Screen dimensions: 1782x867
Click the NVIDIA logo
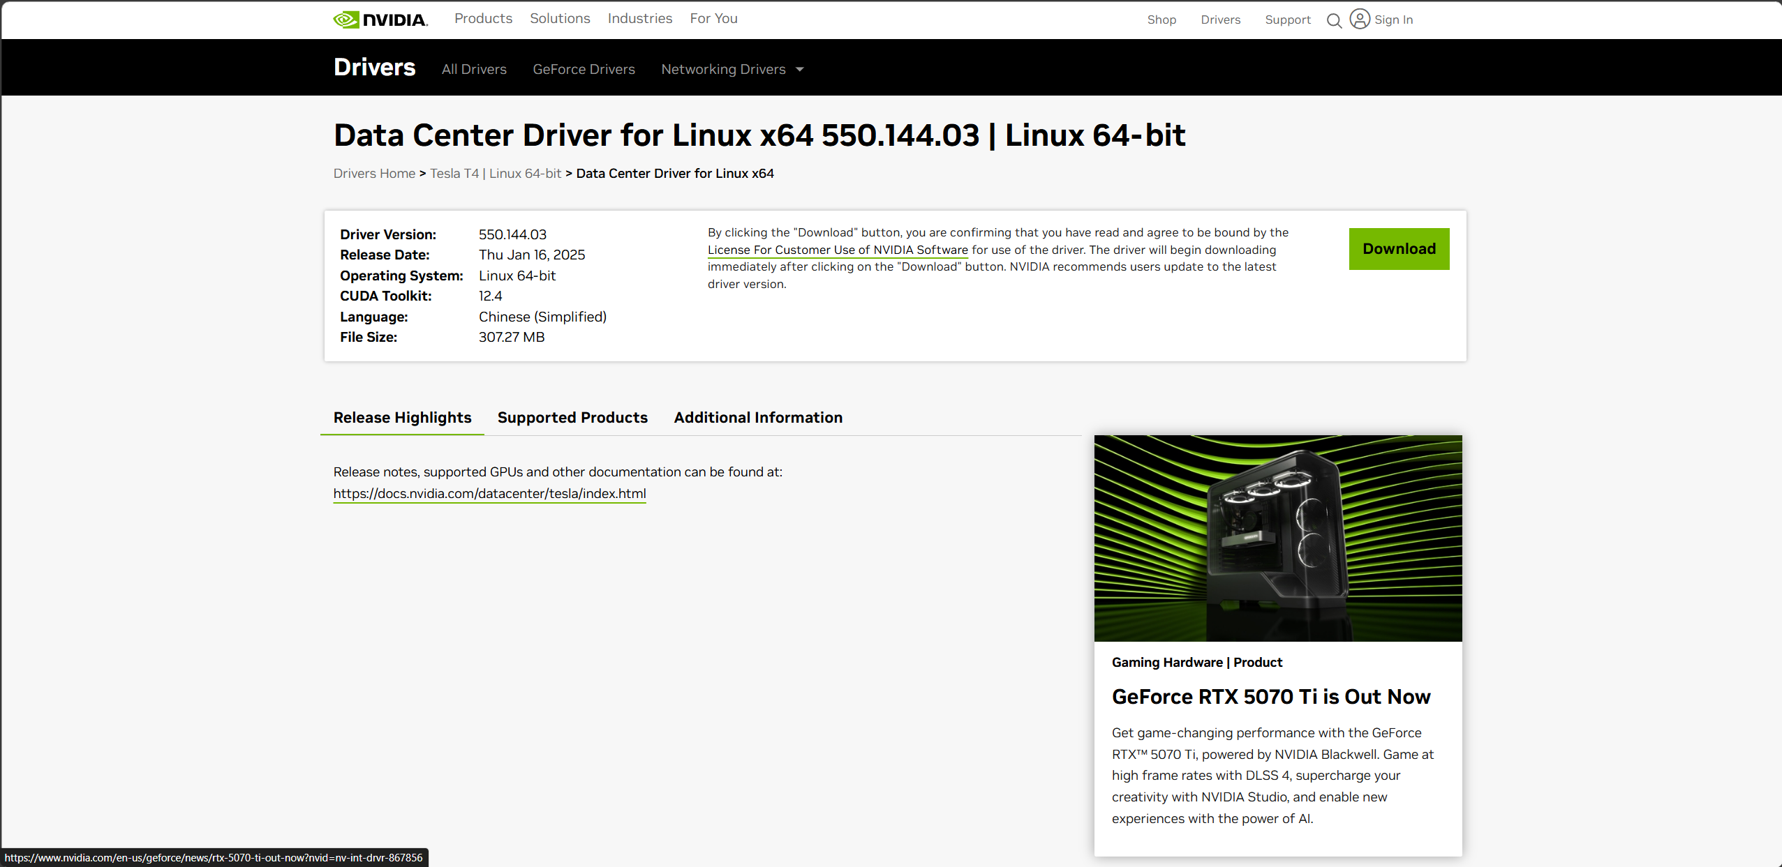(380, 20)
